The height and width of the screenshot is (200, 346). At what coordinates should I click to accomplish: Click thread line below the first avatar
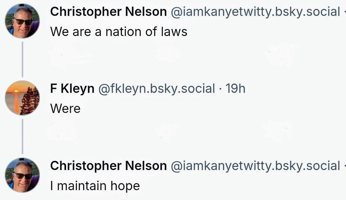click(x=22, y=59)
